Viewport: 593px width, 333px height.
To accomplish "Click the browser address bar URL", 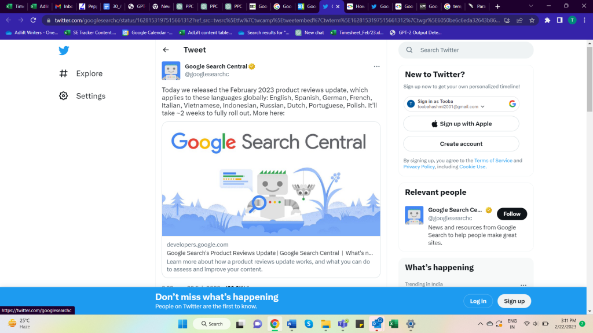I will click(277, 20).
